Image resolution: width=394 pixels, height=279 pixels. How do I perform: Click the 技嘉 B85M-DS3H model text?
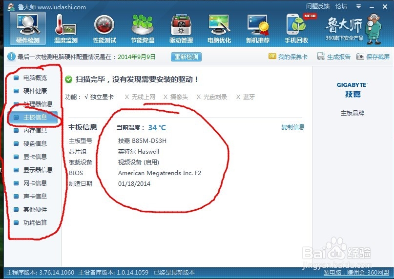[142, 140]
